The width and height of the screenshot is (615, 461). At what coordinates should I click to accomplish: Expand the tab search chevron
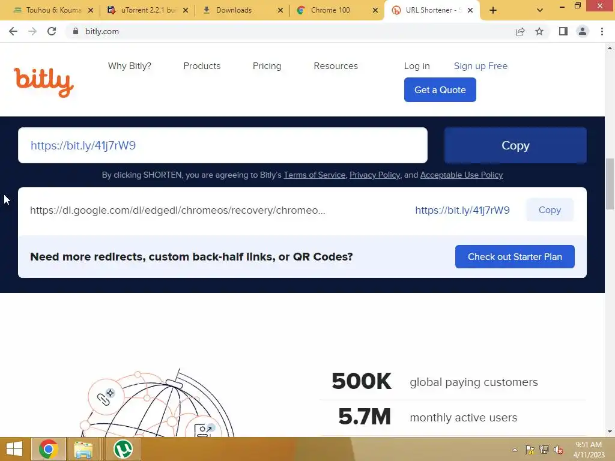coord(540,10)
